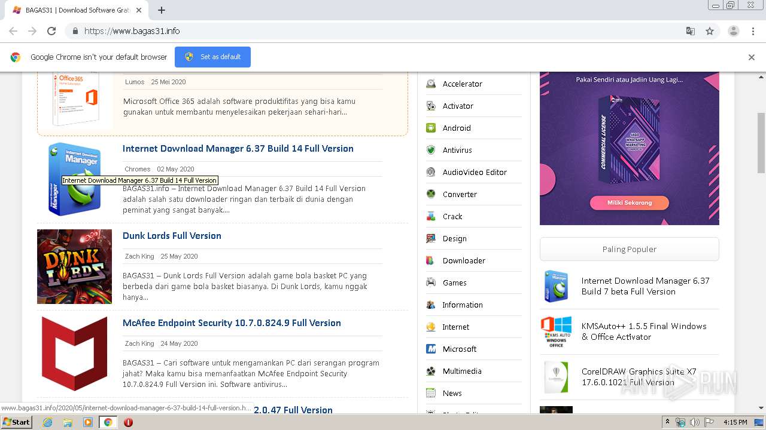Open Internet Download Manager 6.37 Build 14 title
The height and width of the screenshot is (430, 766).
pyautogui.click(x=238, y=149)
